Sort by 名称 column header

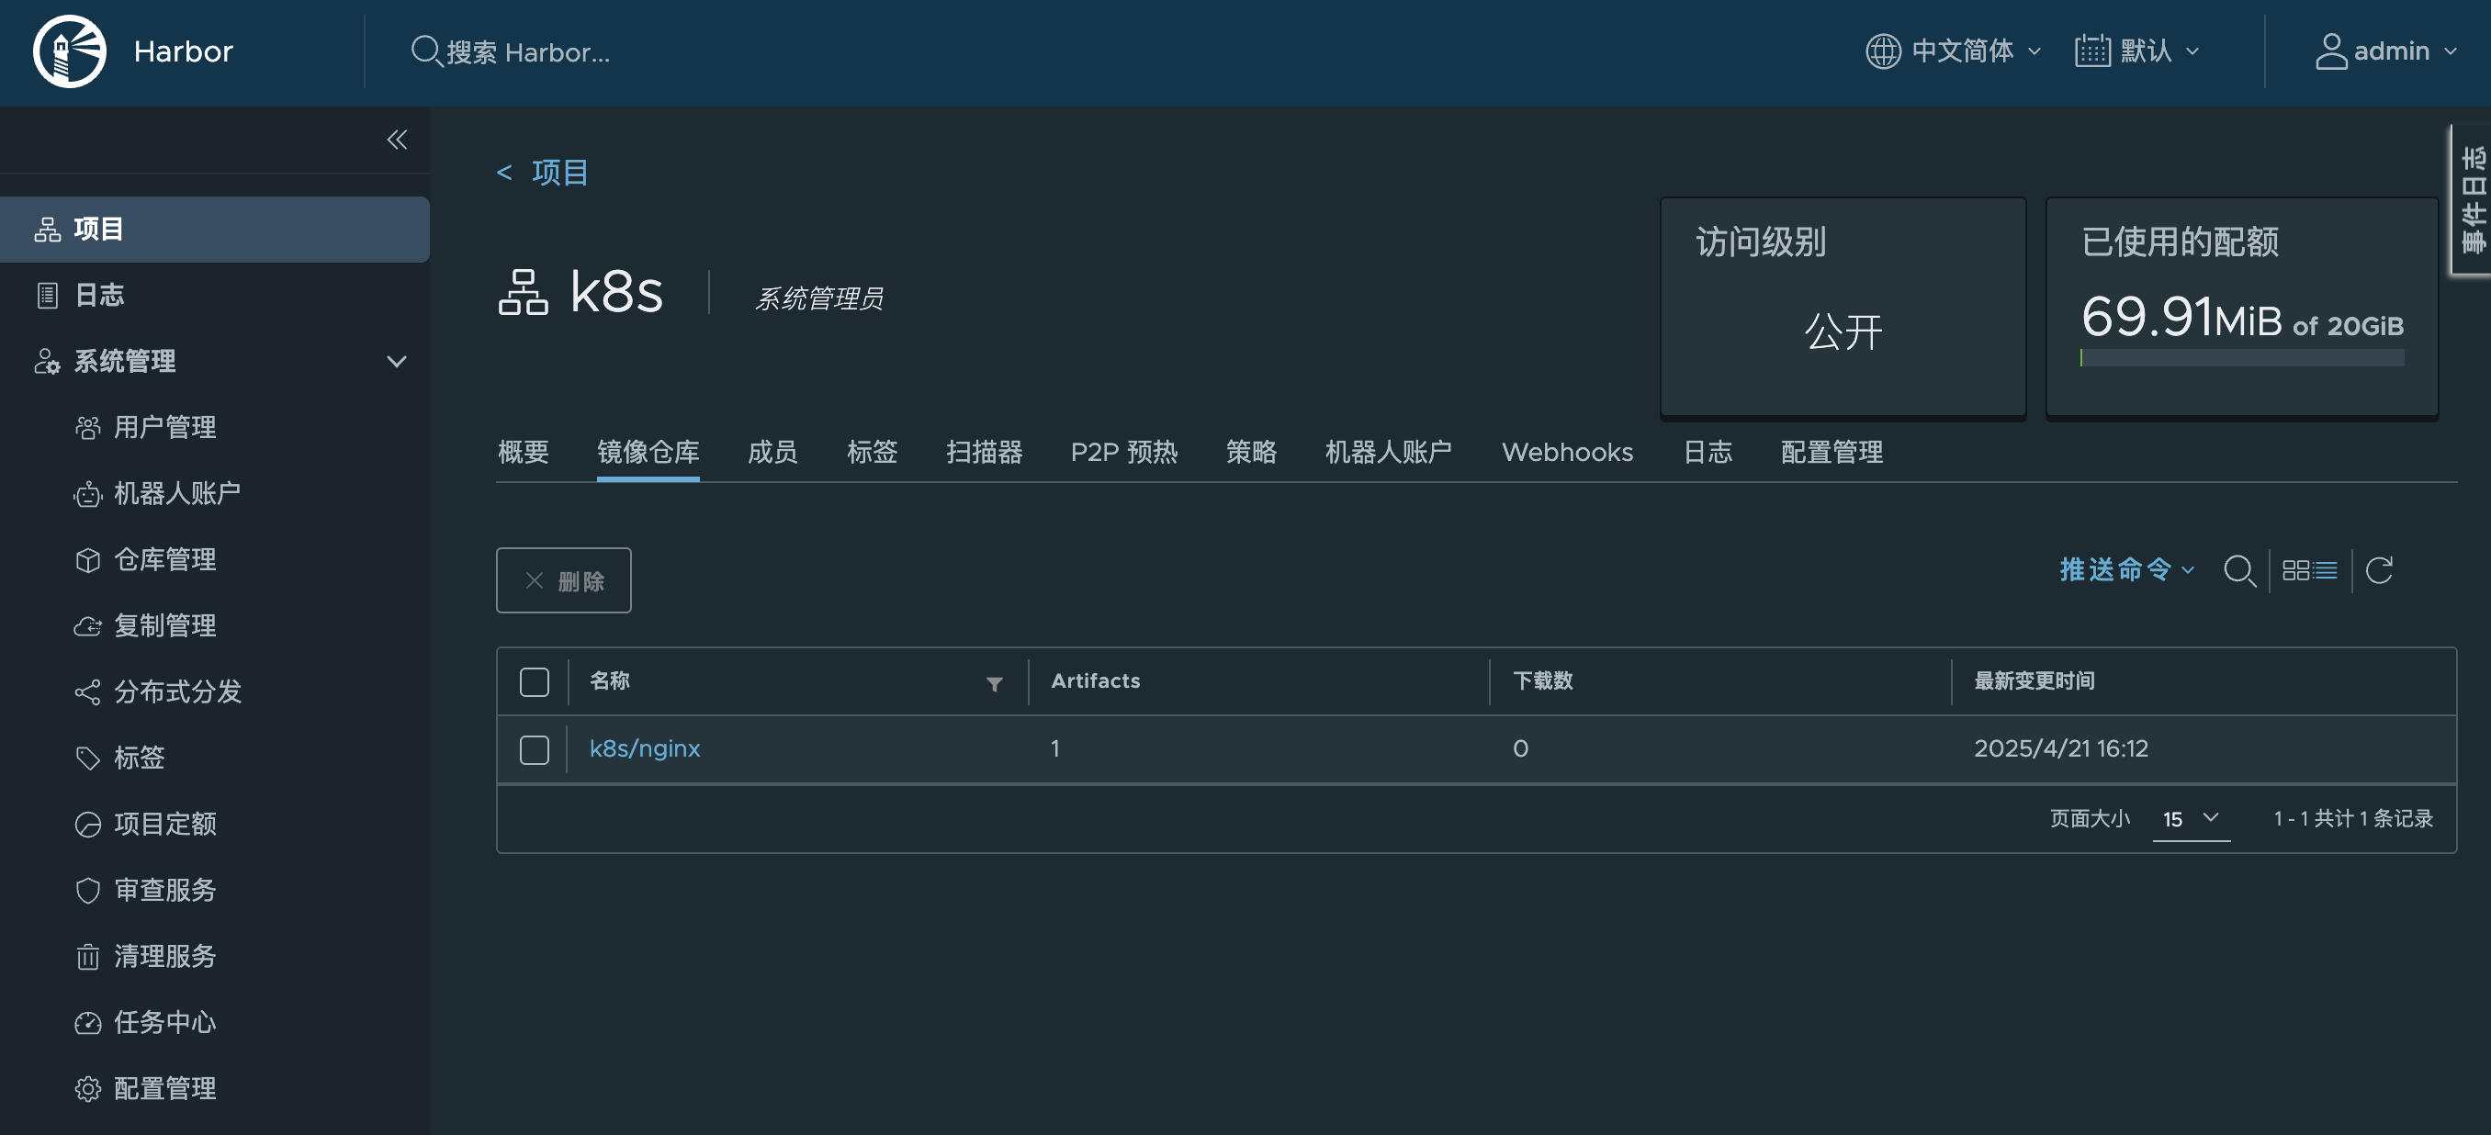610,681
